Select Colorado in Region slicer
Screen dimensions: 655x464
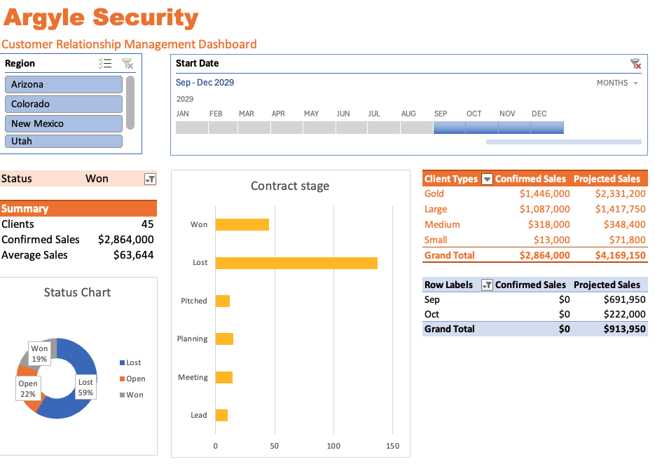pos(64,104)
